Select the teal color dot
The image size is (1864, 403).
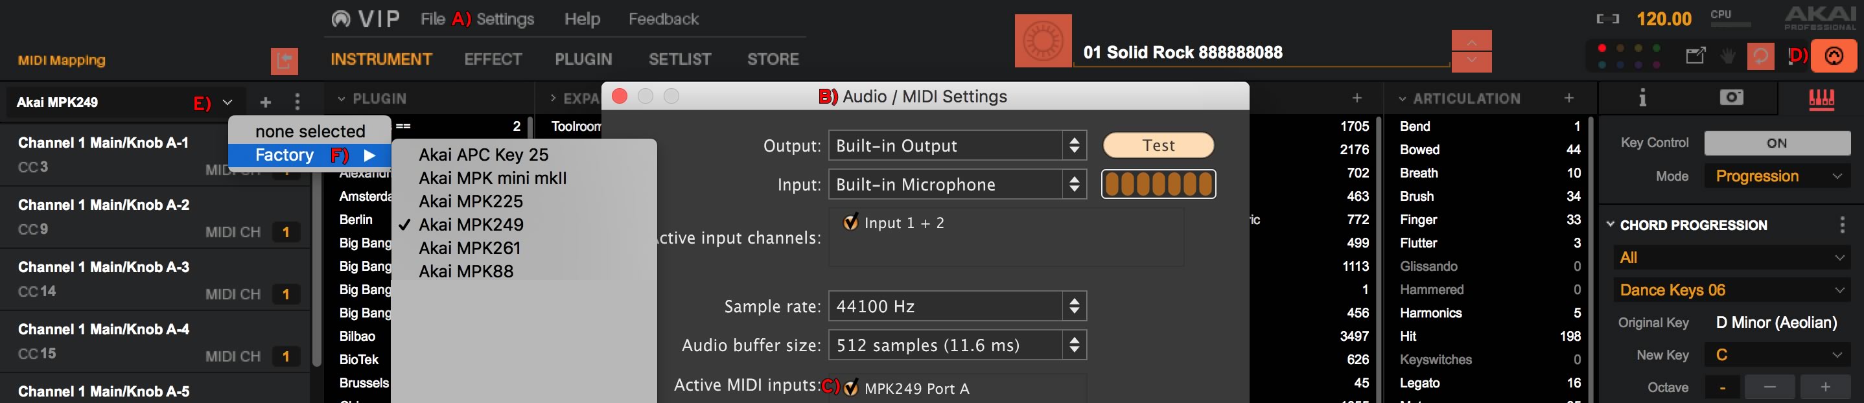click(x=1602, y=65)
